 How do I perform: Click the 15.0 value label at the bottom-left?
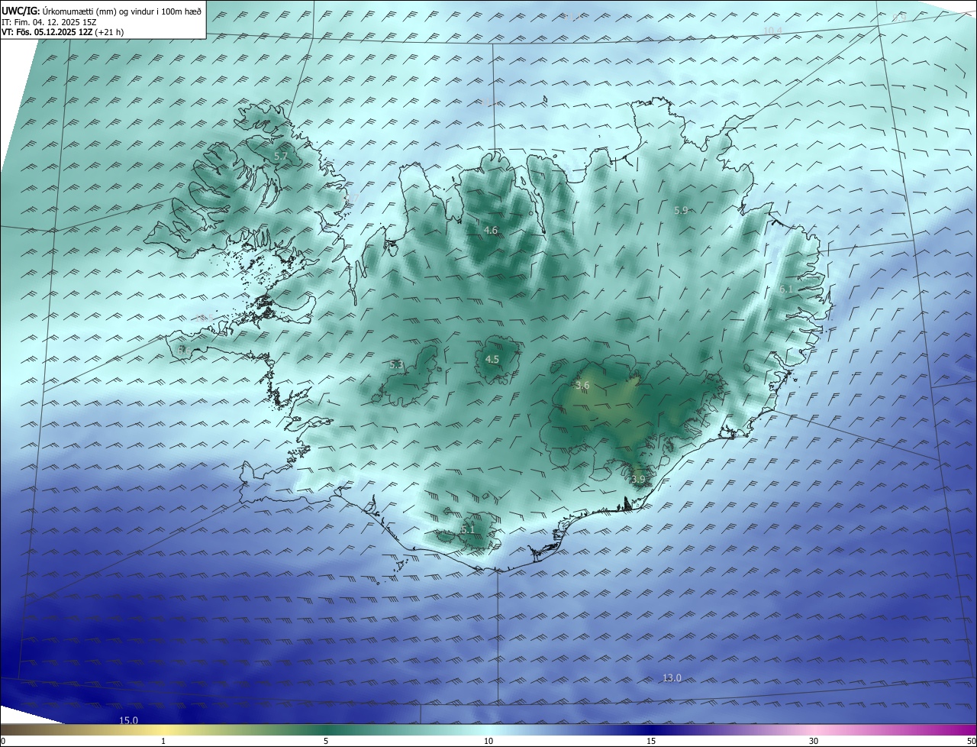(128, 720)
